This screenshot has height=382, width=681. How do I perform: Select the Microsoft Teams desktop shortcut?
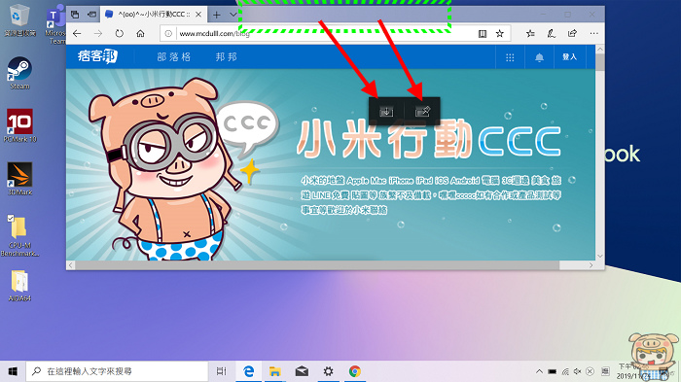pyautogui.click(x=55, y=25)
